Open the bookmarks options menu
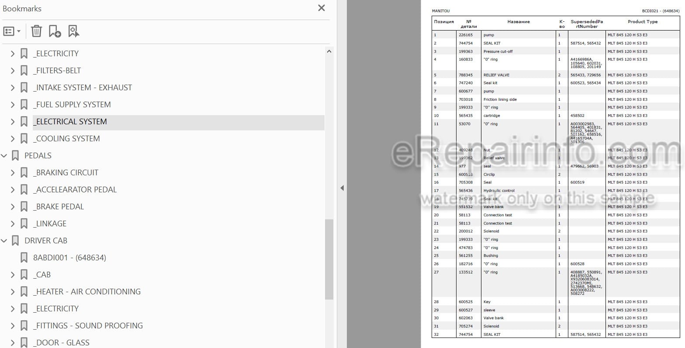The width and height of the screenshot is (685, 348). tap(12, 31)
